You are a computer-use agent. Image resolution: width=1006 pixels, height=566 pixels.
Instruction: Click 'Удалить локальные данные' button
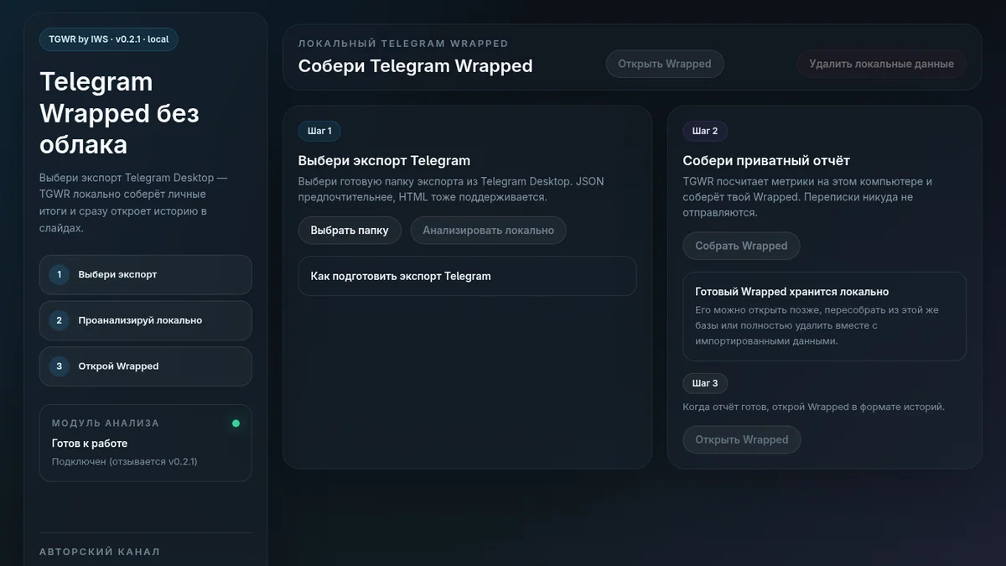point(881,64)
